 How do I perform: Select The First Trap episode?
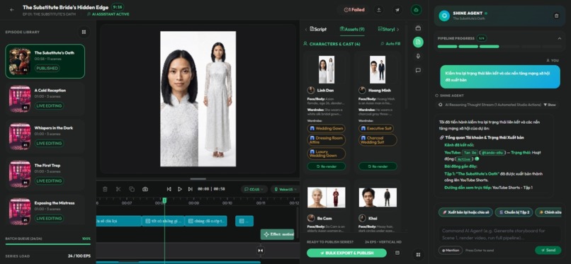(x=45, y=174)
